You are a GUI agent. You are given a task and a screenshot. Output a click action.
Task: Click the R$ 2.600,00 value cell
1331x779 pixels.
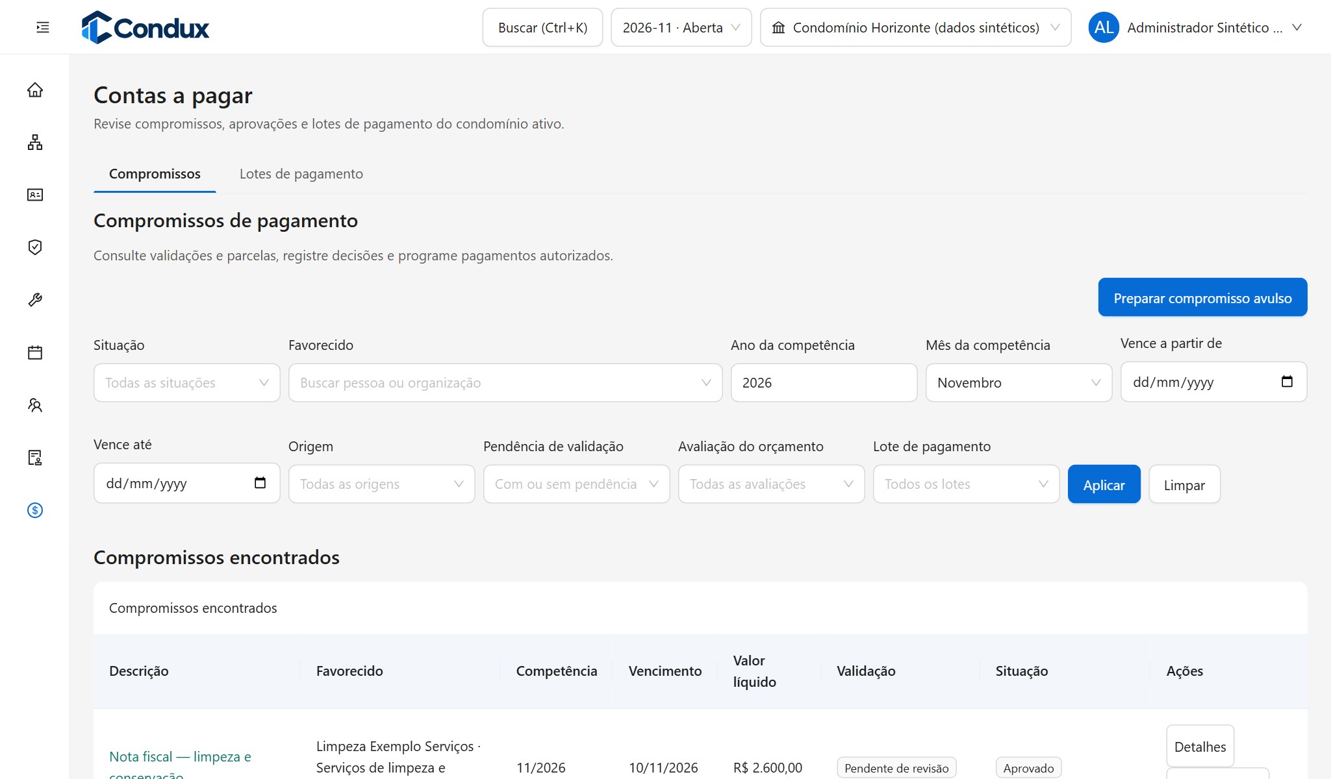(768, 768)
